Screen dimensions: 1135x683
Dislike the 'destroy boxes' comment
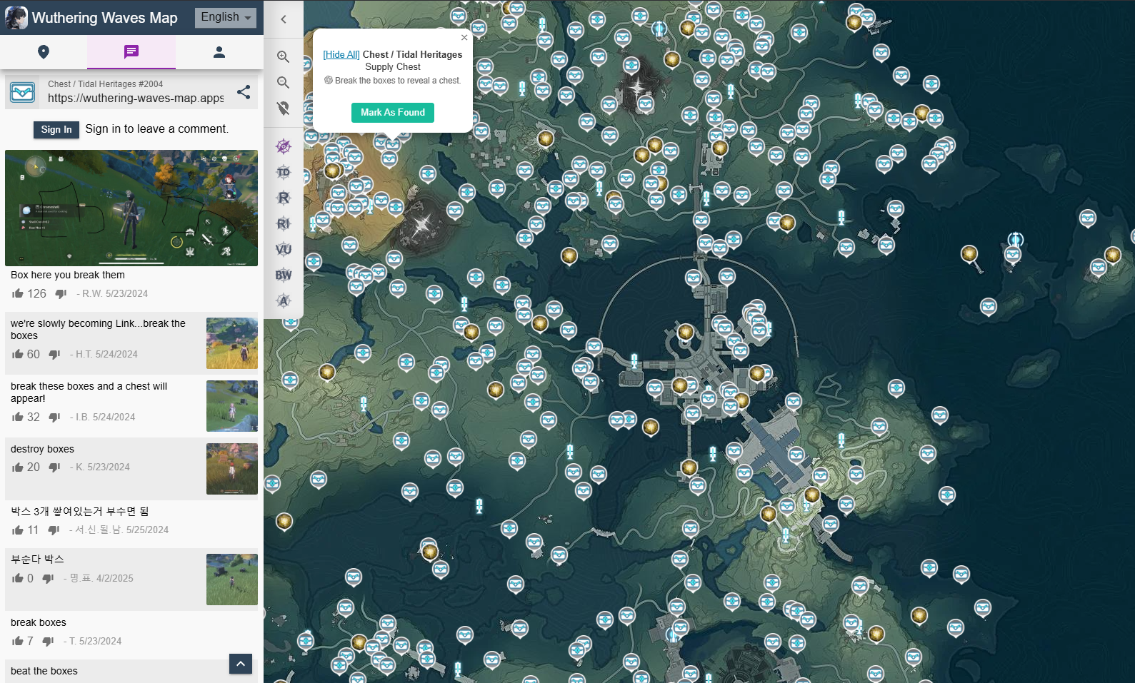tap(54, 467)
